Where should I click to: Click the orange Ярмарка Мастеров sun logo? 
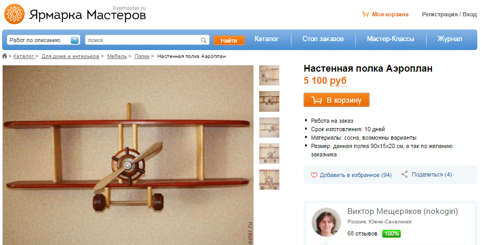[14, 14]
